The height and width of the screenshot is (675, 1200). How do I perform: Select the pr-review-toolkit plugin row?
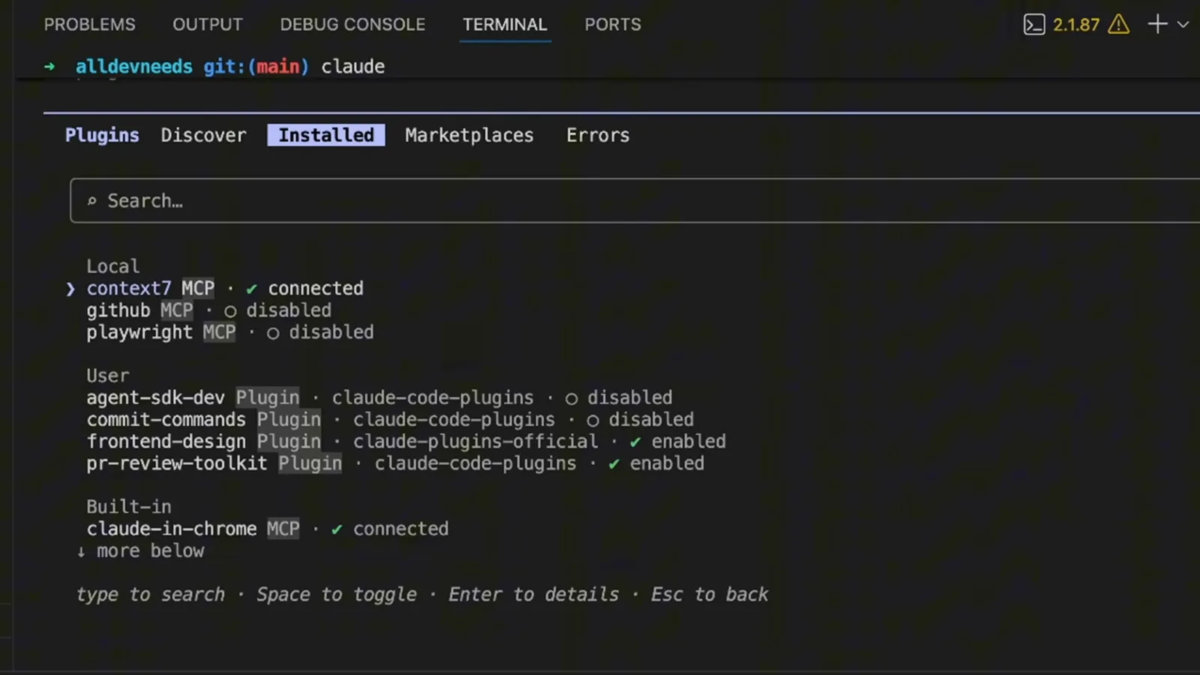[x=395, y=463]
